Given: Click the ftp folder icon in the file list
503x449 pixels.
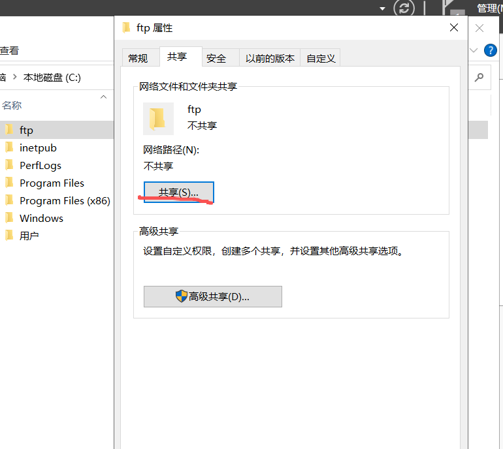Looking at the screenshot, I should point(9,130).
